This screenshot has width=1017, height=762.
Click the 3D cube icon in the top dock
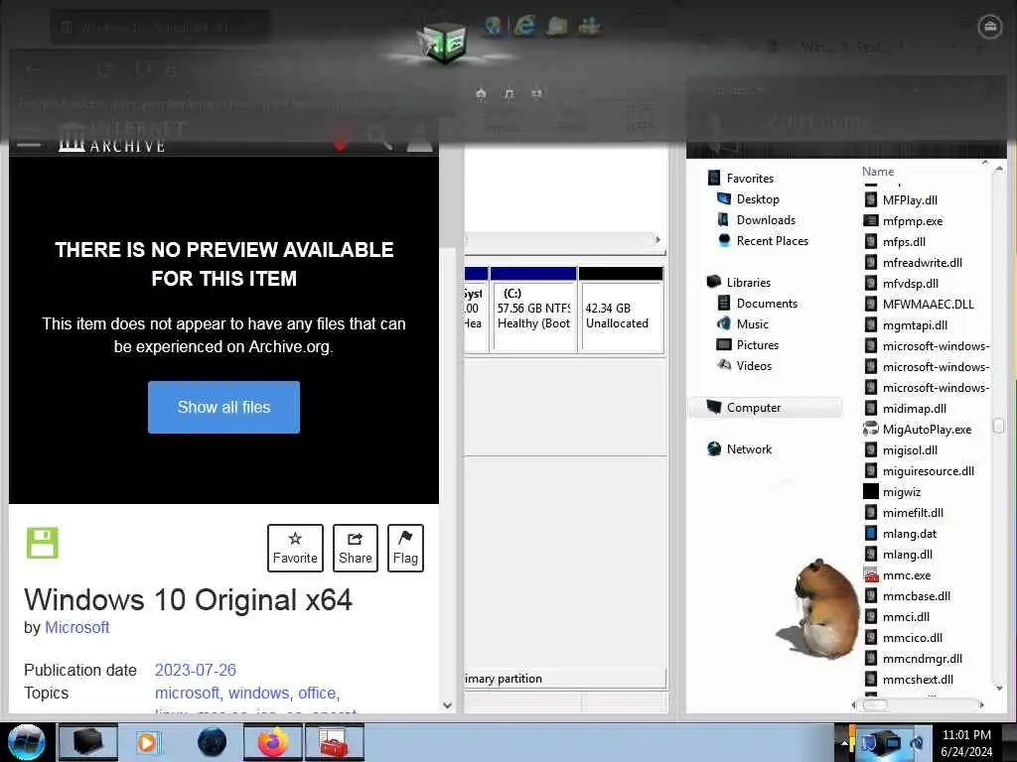click(444, 43)
